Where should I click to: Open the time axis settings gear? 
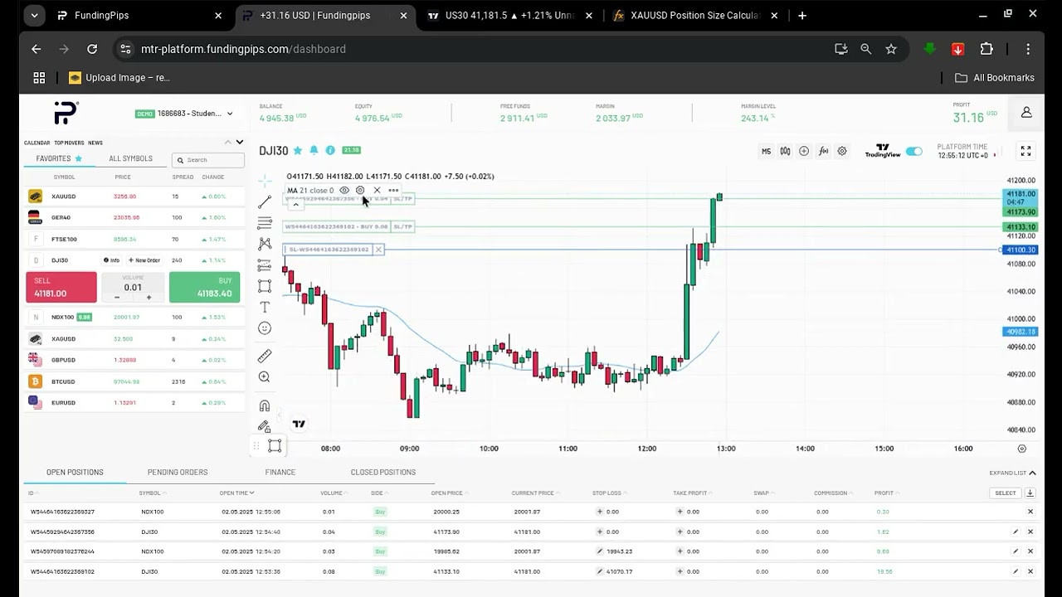coord(1021,449)
